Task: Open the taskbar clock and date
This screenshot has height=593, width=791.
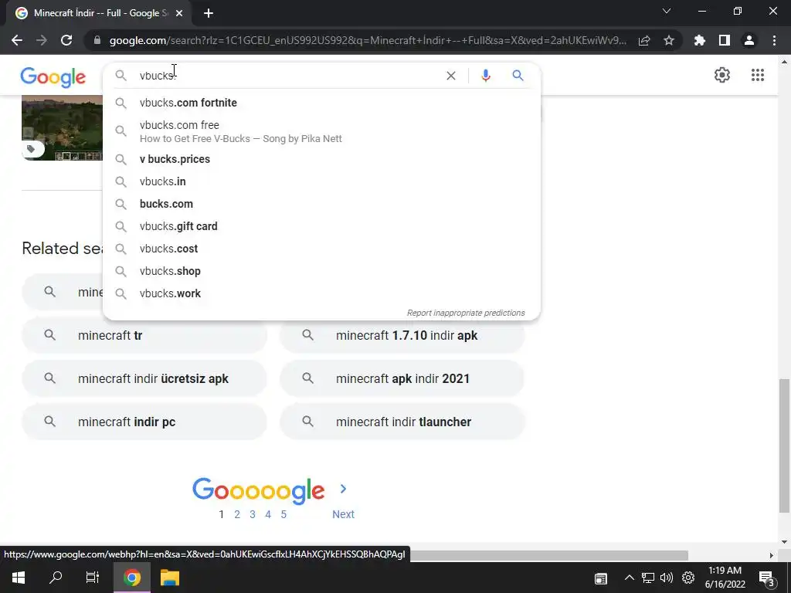Action: click(x=725, y=578)
